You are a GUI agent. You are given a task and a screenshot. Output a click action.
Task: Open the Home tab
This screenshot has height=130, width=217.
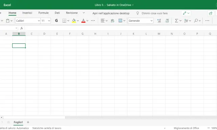click(x=13, y=13)
